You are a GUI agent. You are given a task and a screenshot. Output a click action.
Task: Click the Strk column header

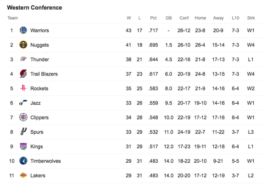(x=251, y=18)
